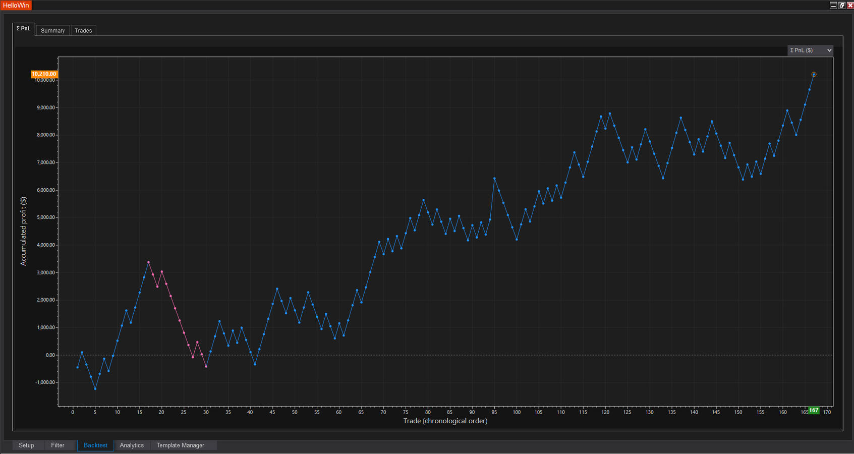
Task: Select the Backtest bottom tab
Action: click(95, 445)
